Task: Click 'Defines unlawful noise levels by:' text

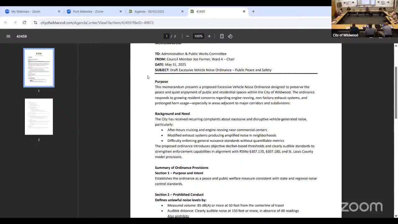Action: 181,200
